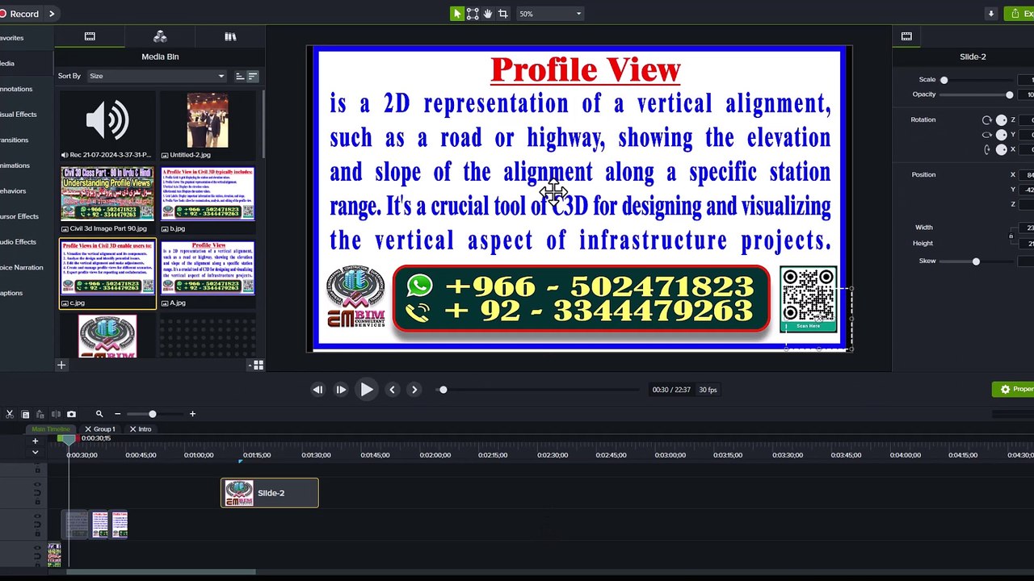This screenshot has height=581, width=1034.
Task: Click the camera snapshot icon above timeline
Action: (x=71, y=414)
